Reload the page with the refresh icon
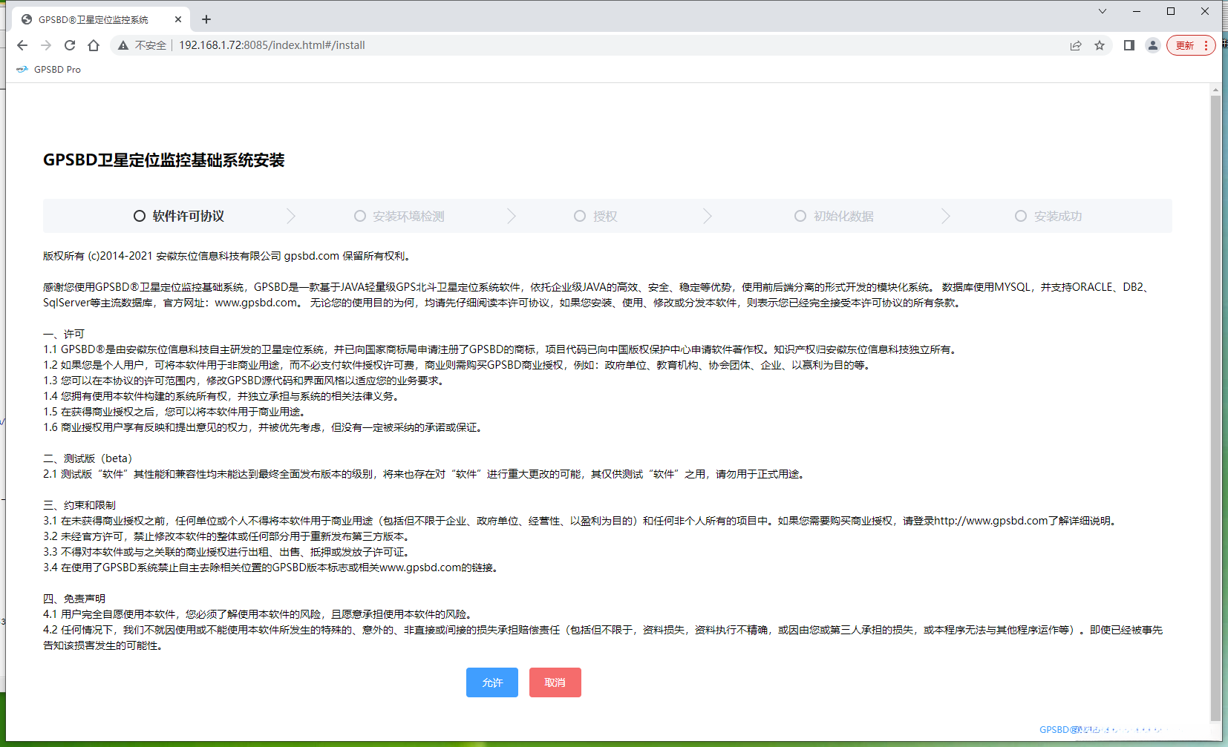 pyautogui.click(x=70, y=45)
